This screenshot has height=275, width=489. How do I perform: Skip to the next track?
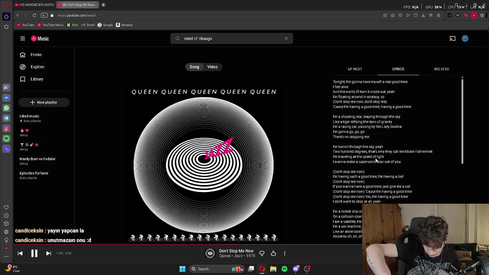(x=49, y=253)
